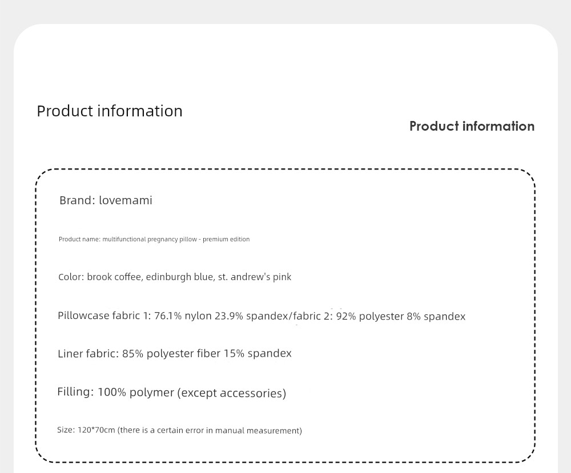Click the 'Liner fabric' line

(174, 353)
